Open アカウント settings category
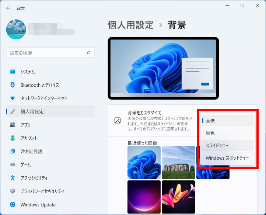 [x=50, y=138]
